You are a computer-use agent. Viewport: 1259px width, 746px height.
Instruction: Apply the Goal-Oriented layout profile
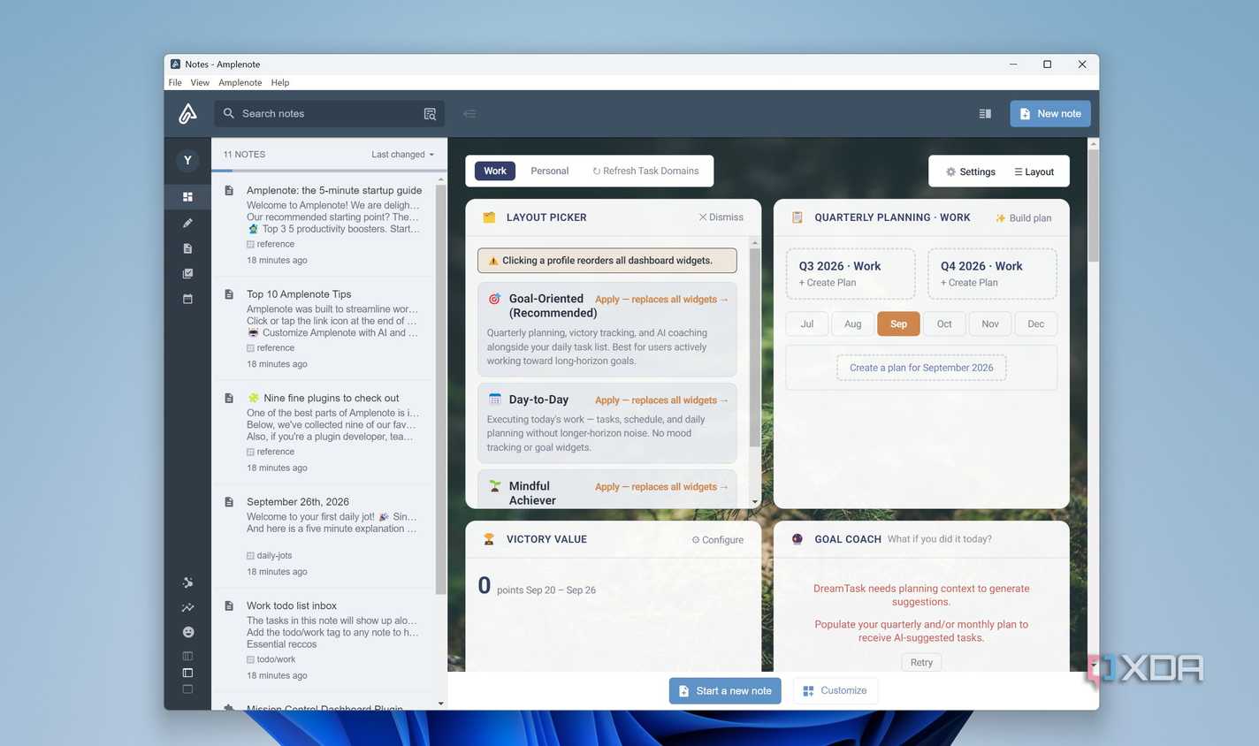[661, 300]
